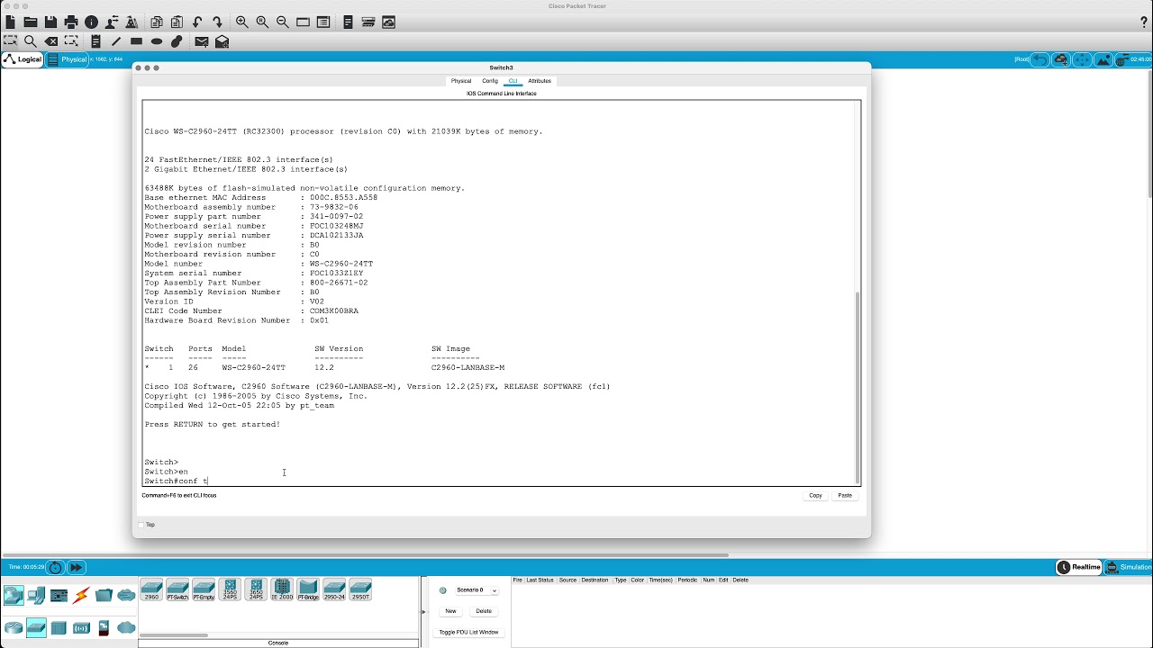This screenshot has width=1153, height=648.
Task: Select the 2950T switch device
Action: click(360, 589)
